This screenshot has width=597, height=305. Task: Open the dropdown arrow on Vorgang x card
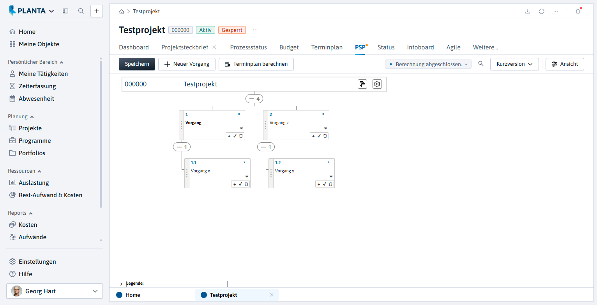point(247,177)
